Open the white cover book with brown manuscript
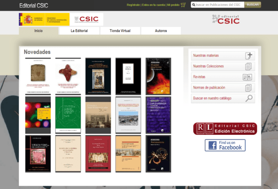The height and width of the screenshot is (189, 278). click(38, 76)
